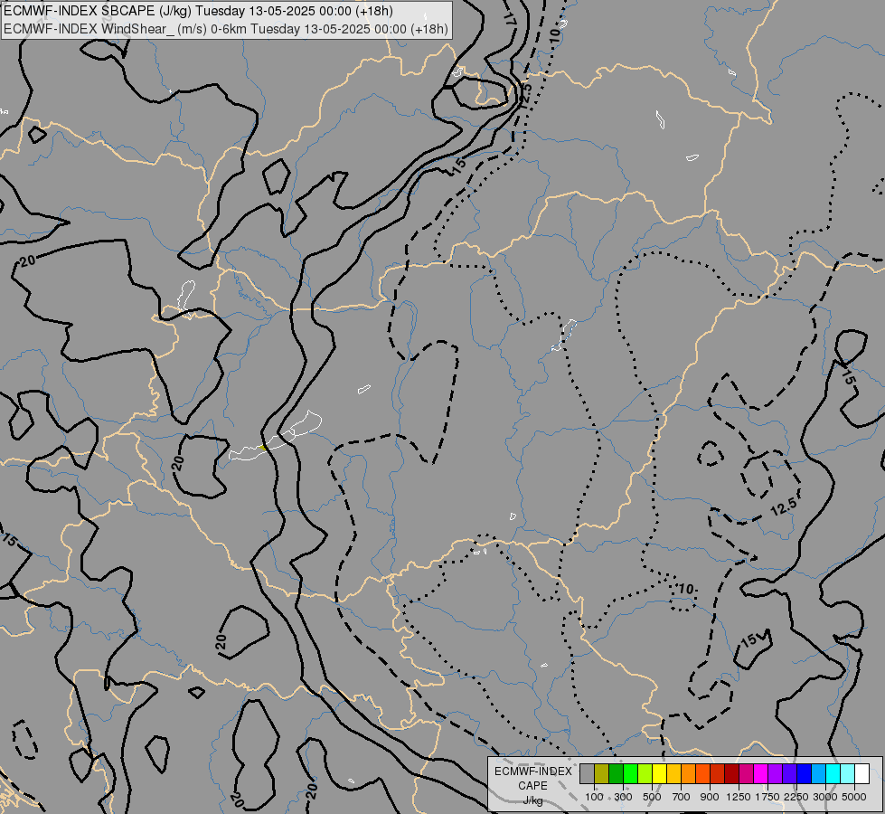The width and height of the screenshot is (885, 814).
Task: Pick the bright magenta swatch left of 1750
Action: tap(761, 773)
